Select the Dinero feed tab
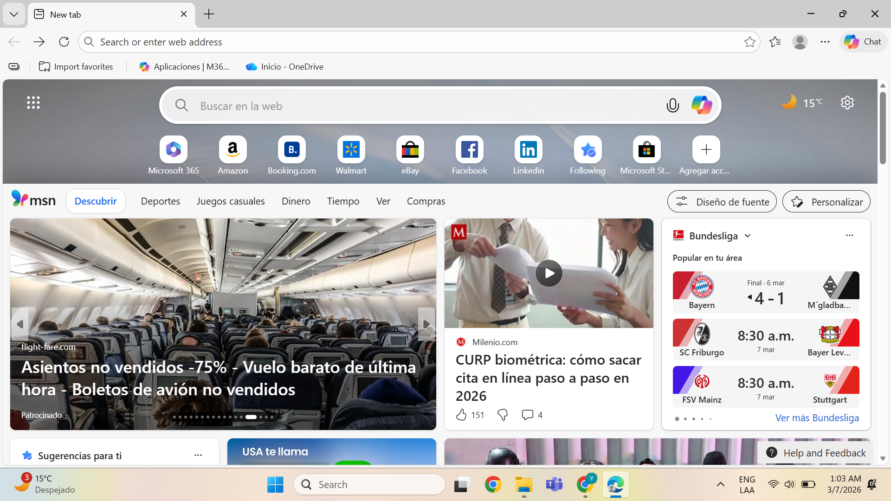891x501 pixels. [x=296, y=201]
